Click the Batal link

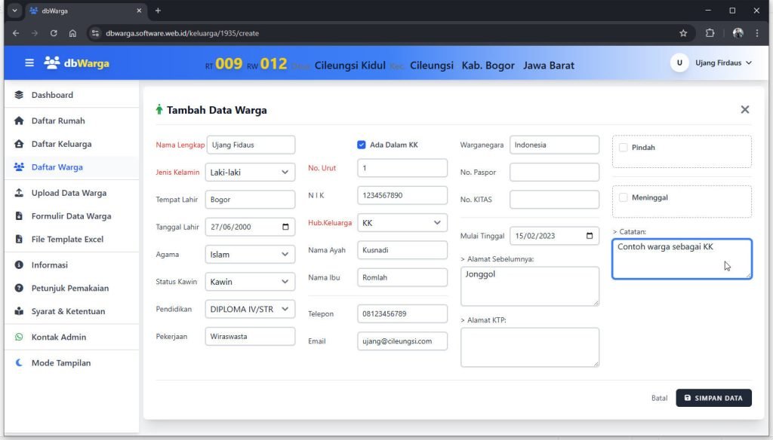pos(659,398)
